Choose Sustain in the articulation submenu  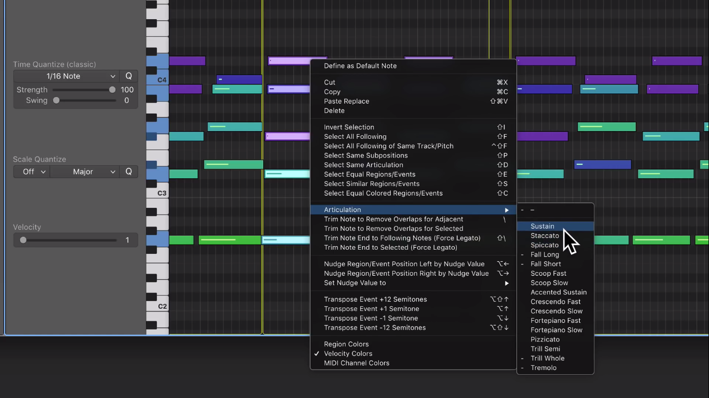click(x=555, y=226)
